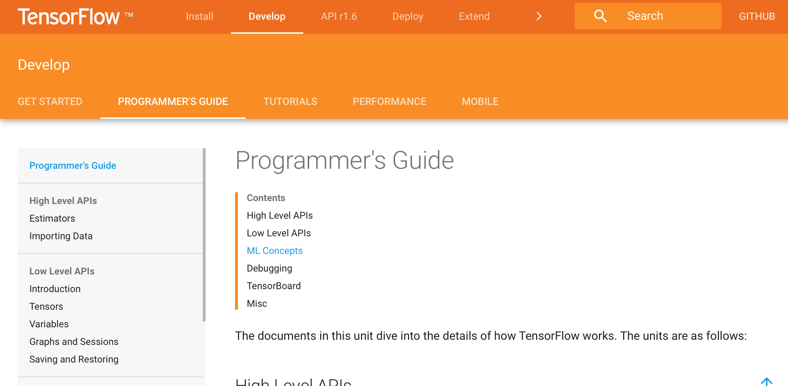The image size is (788, 386).
Task: Go to the Extend section
Action: (x=474, y=17)
